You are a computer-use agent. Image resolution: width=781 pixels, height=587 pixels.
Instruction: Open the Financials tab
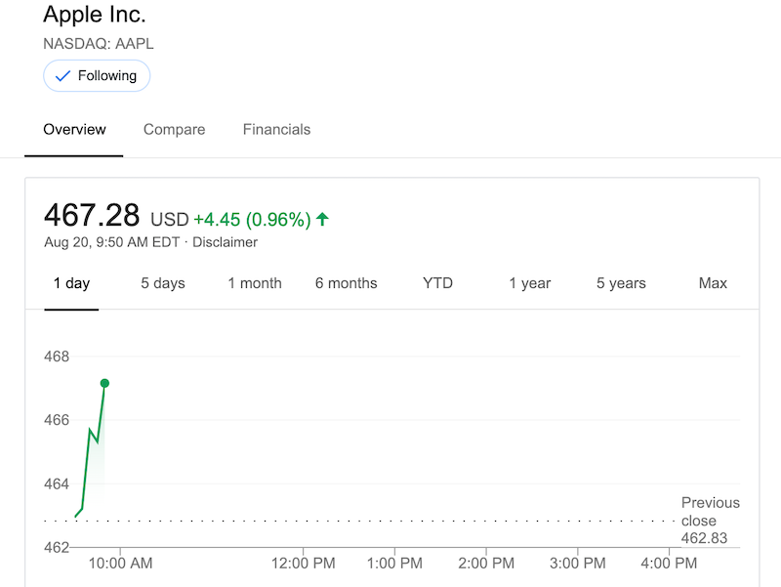click(276, 129)
